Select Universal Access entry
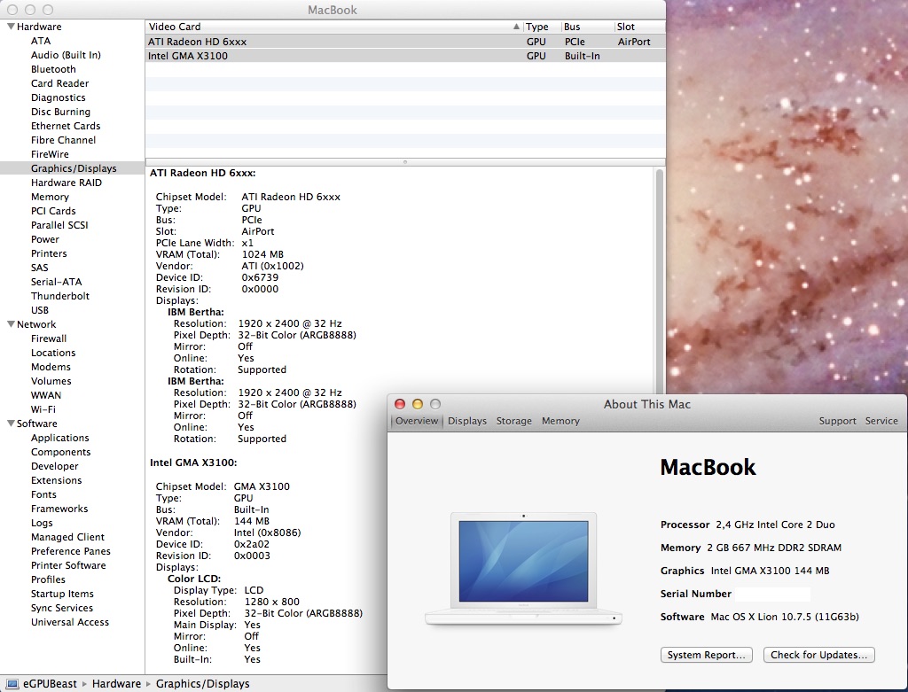This screenshot has width=908, height=692. point(69,622)
